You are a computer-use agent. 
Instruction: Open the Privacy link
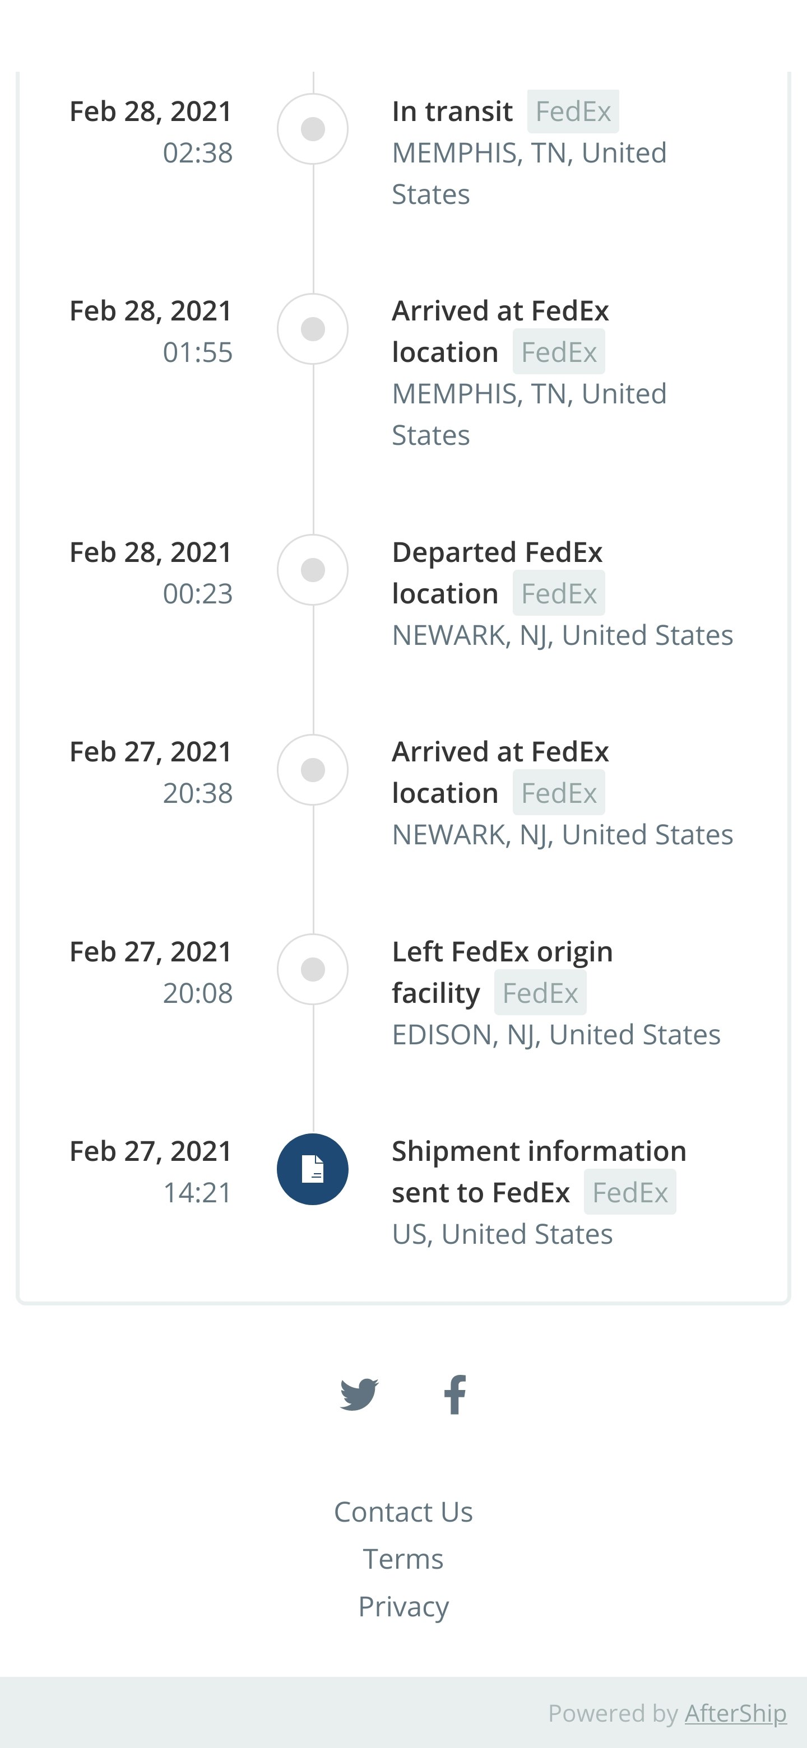(x=403, y=1607)
